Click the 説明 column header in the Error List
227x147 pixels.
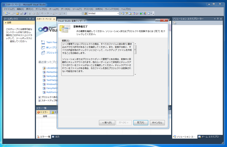tap(45, 116)
